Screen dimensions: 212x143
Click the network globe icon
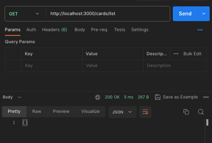(98, 97)
